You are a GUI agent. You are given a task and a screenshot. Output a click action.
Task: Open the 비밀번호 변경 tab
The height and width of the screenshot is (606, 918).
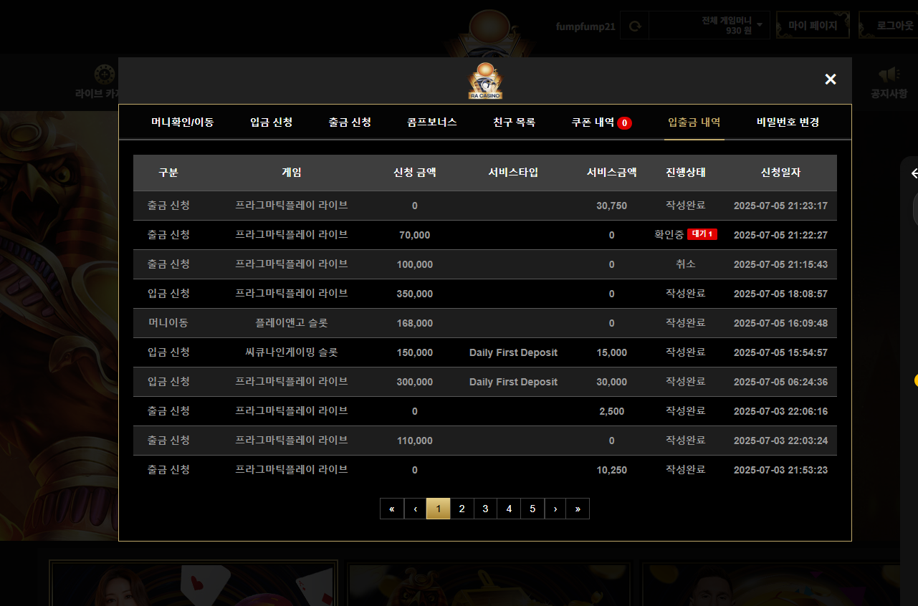click(x=788, y=122)
